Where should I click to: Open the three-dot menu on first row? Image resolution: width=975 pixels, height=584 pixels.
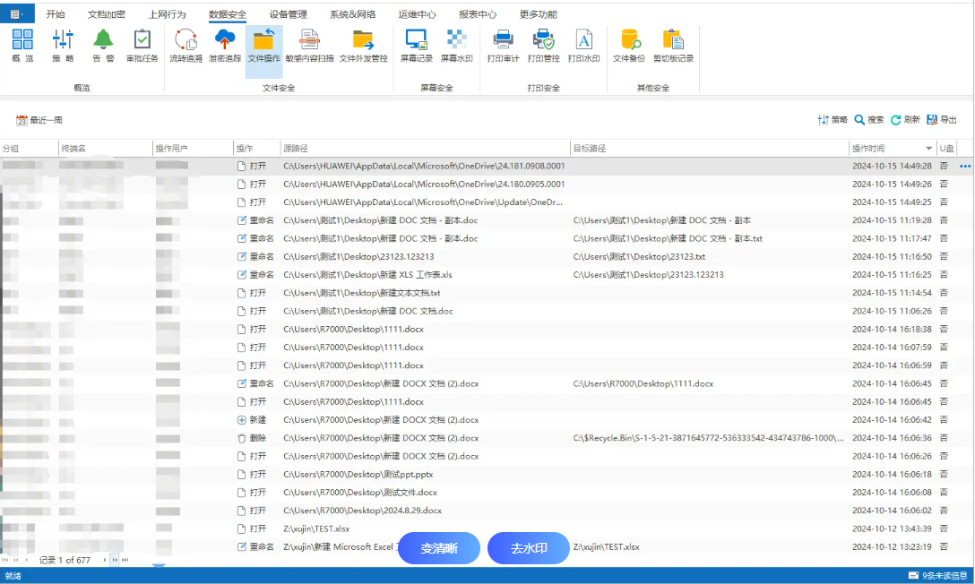pos(964,167)
